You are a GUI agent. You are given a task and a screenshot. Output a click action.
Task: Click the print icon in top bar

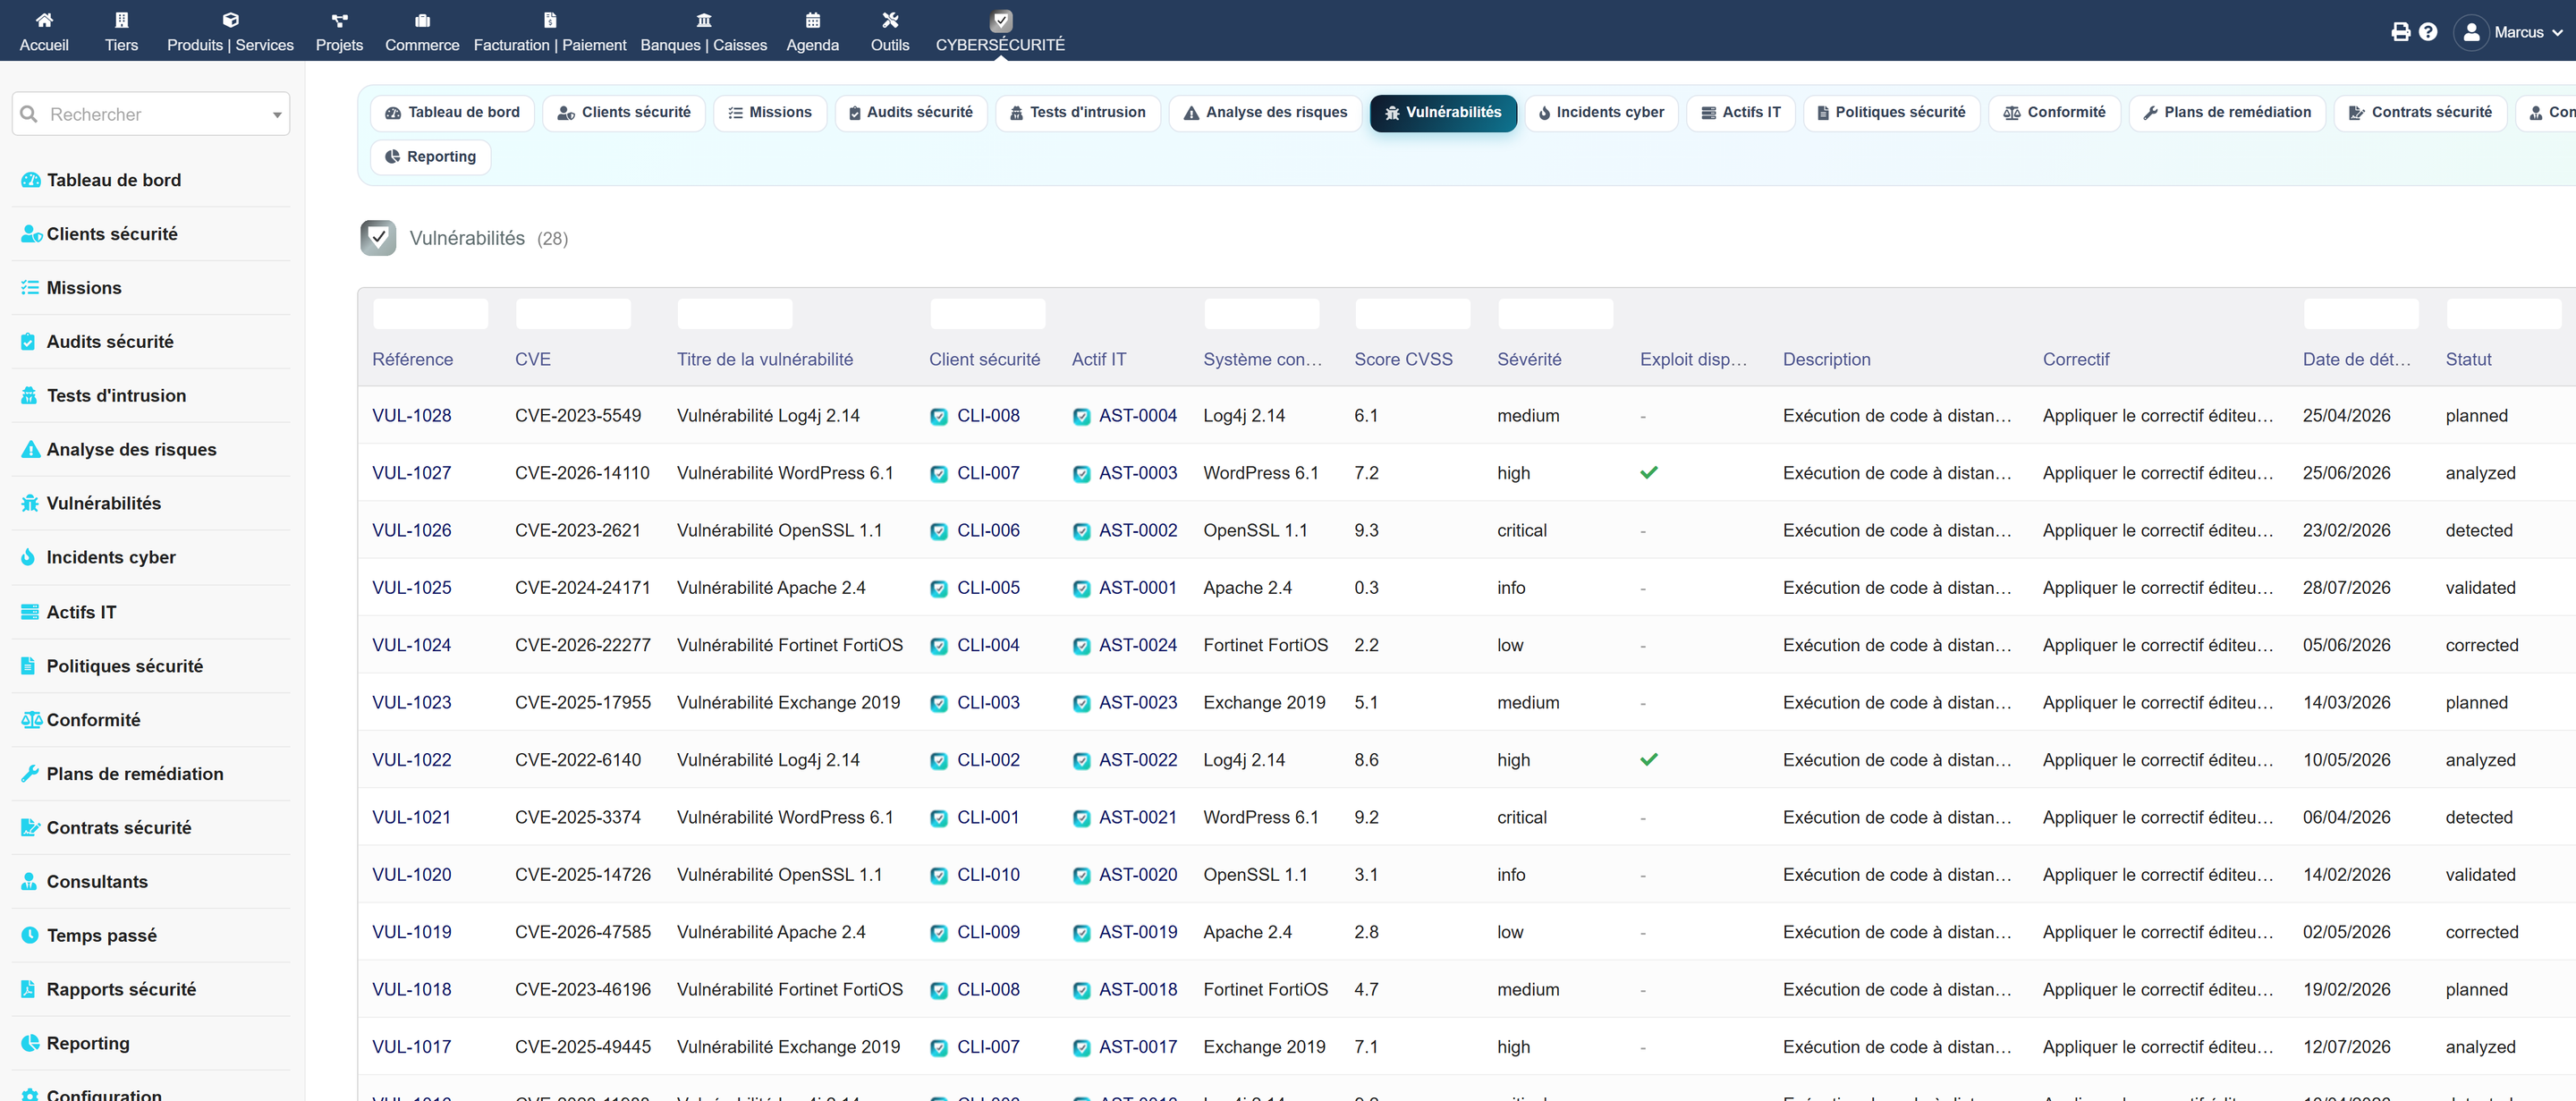click(x=2400, y=32)
